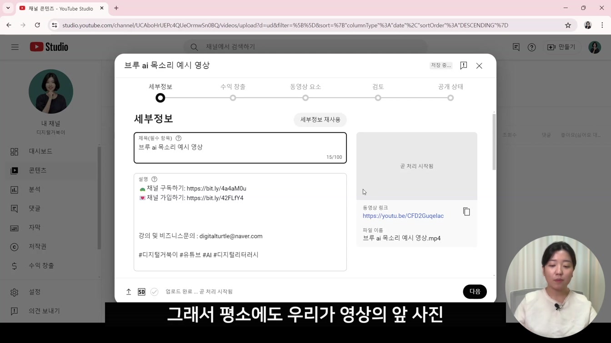Open 자막 in the sidebar

tap(35, 227)
